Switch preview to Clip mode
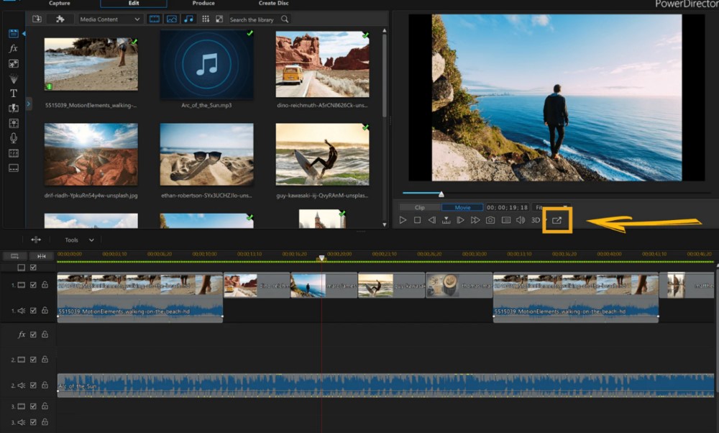 [x=420, y=207]
